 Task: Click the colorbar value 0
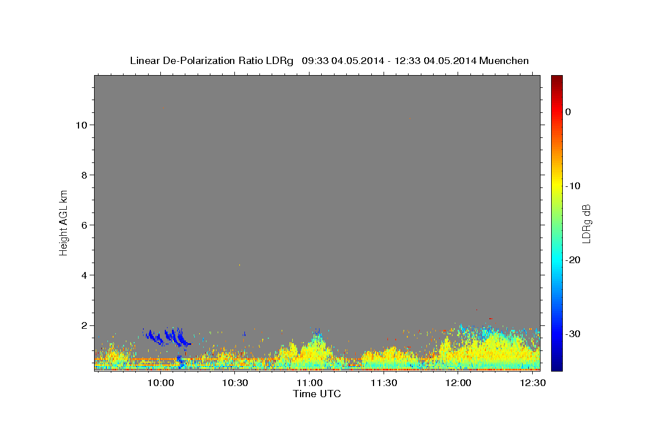[x=568, y=112]
